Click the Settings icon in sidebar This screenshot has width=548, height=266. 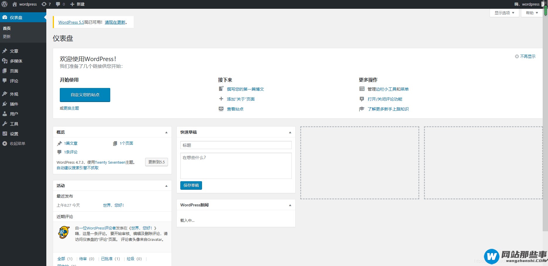tap(5, 134)
